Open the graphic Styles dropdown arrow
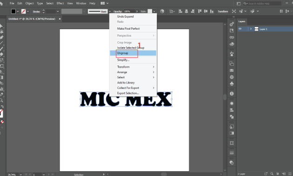The width and height of the screenshot is (293, 176). [154, 12]
